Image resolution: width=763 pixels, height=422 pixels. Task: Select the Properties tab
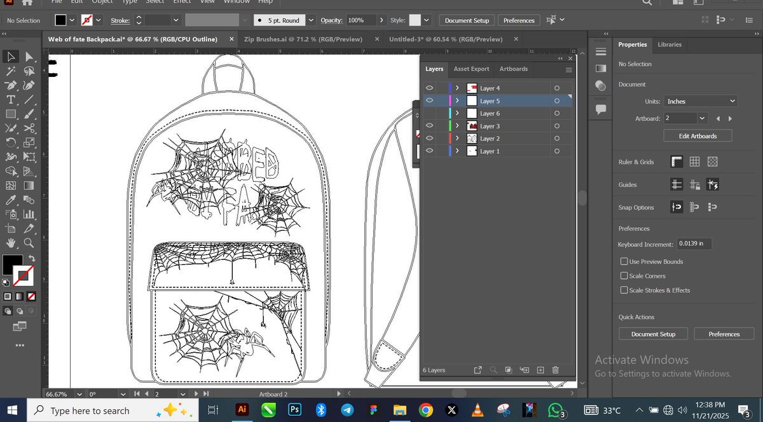[x=633, y=44]
